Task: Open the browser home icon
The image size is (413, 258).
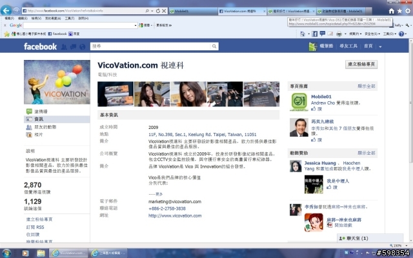Action: click(392, 11)
